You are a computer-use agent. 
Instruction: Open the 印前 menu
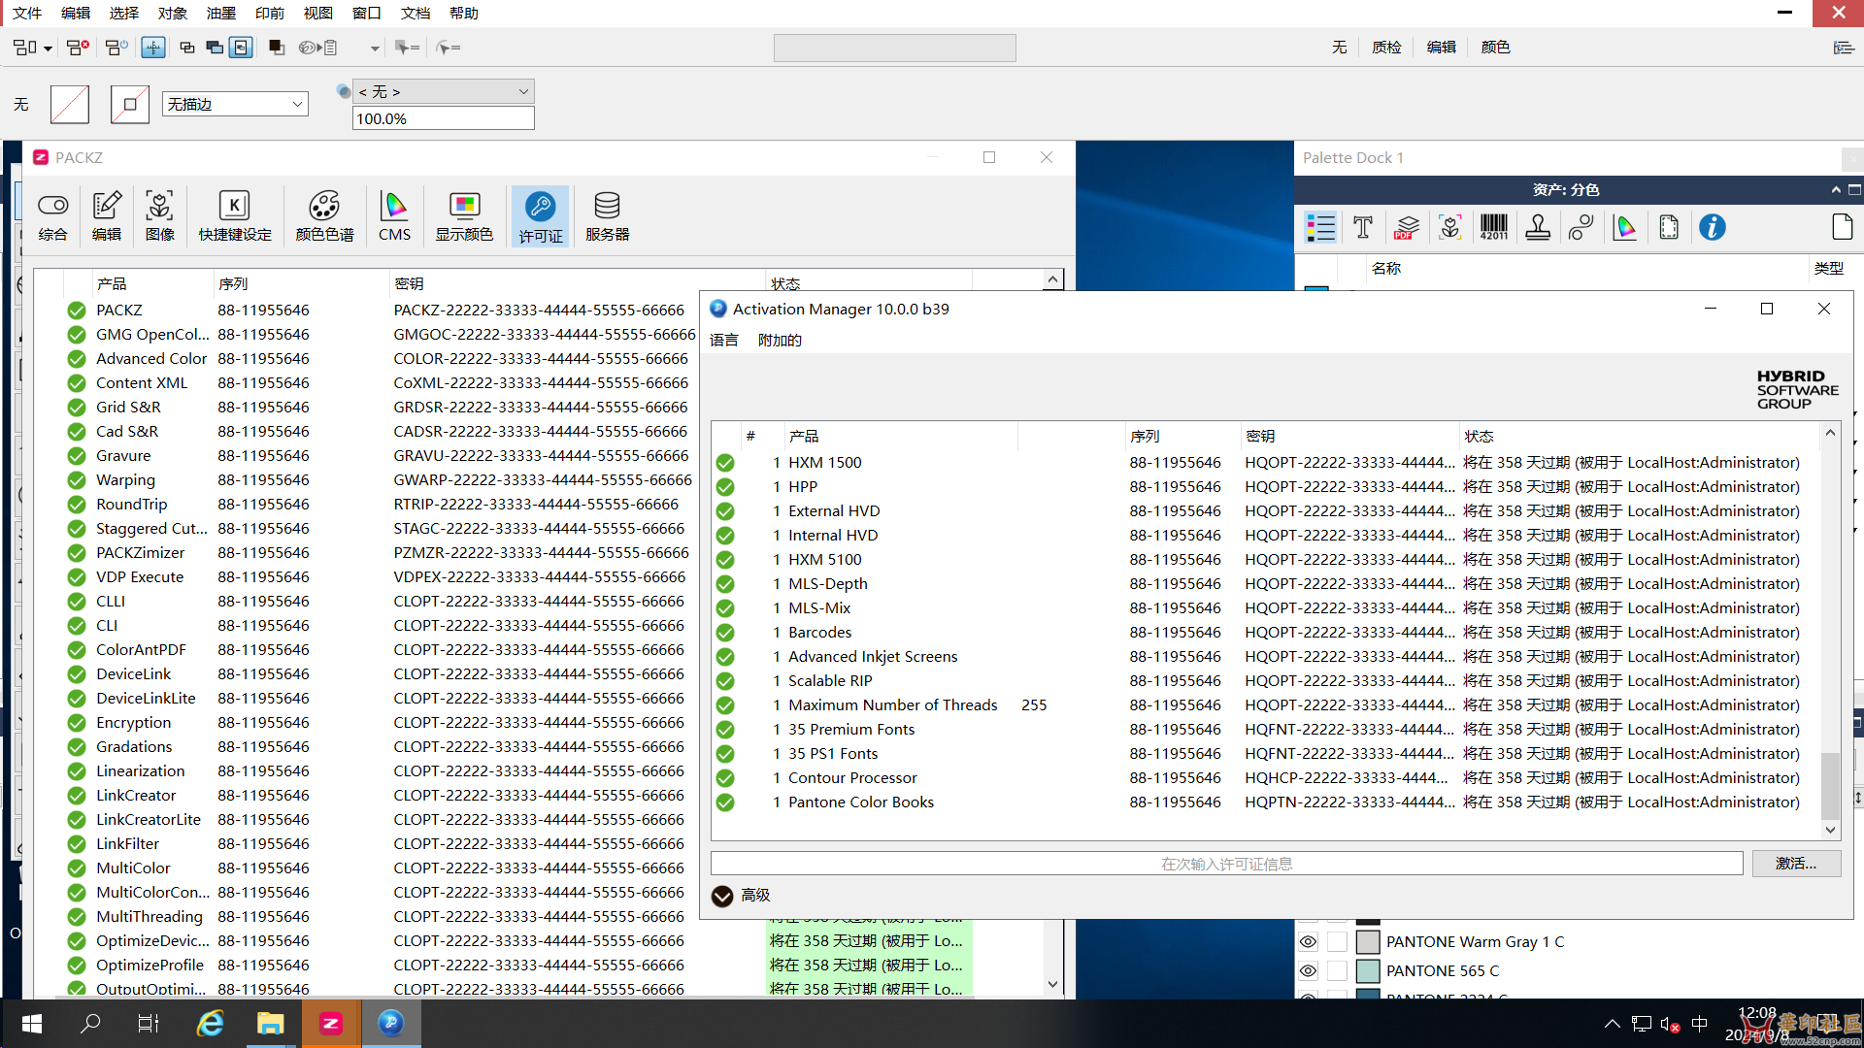click(269, 13)
